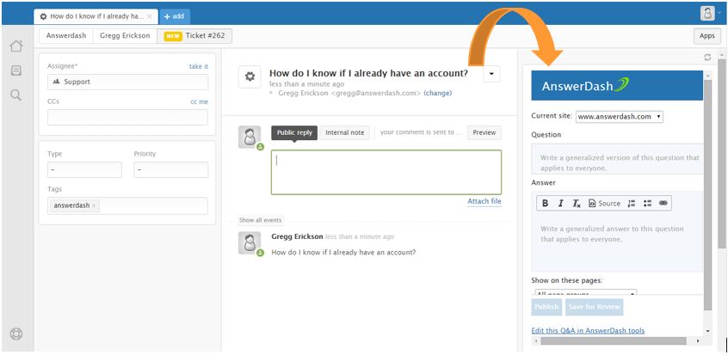728x355 pixels.
Task: Click 'Edit this Q&A in AnswerDash tools'
Action: click(588, 330)
